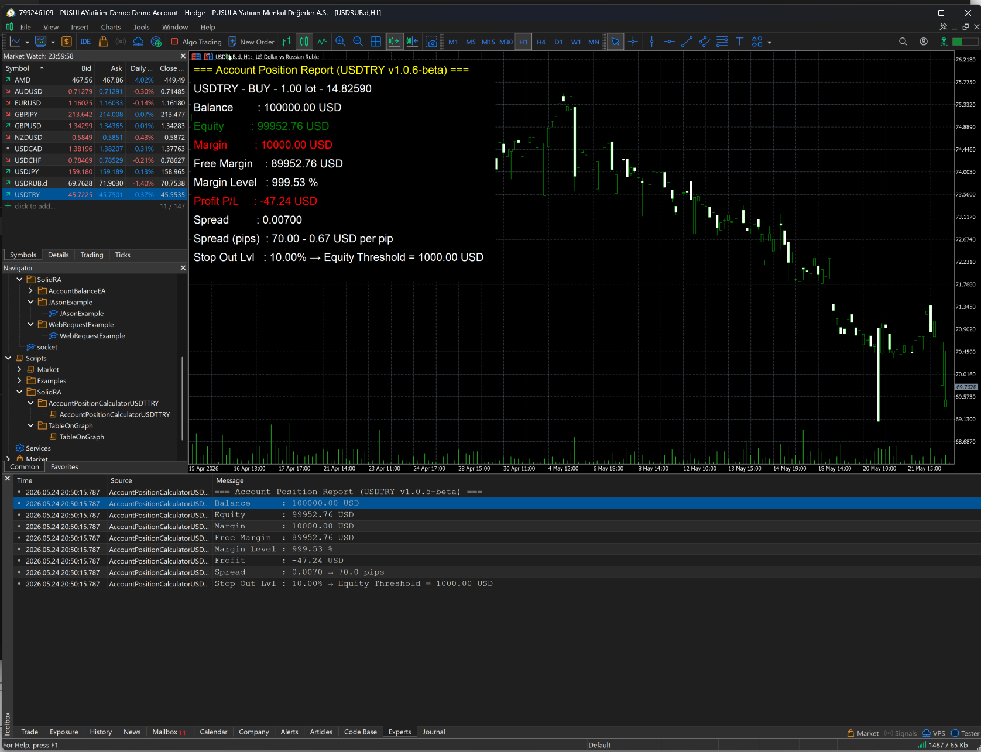Click the search magnifier icon
This screenshot has width=981, height=752.
(x=903, y=42)
